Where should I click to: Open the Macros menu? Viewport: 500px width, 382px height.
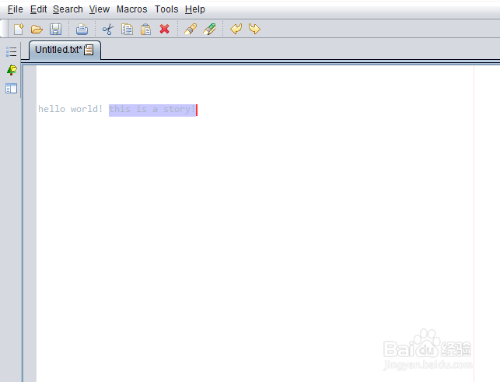(131, 9)
